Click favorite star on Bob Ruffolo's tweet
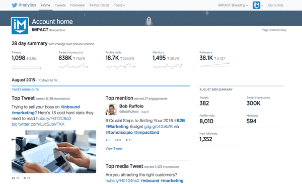 point(126,140)
